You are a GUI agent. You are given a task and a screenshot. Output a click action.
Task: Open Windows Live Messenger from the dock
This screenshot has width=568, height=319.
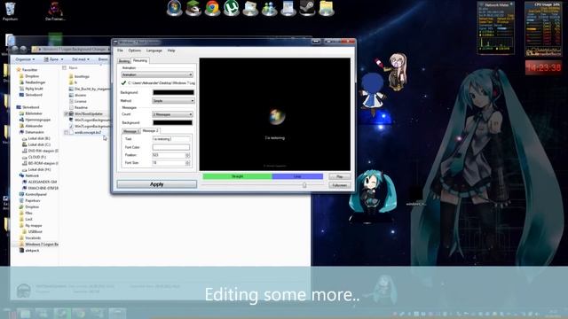269,8
